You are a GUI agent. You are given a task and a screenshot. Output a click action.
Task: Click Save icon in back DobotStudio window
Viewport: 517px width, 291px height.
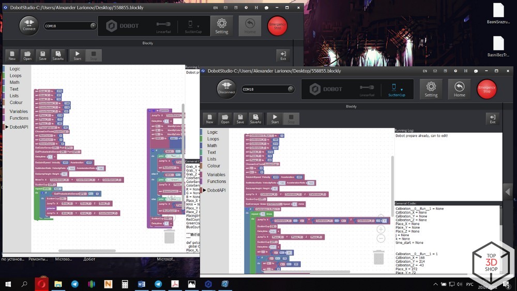click(42, 55)
